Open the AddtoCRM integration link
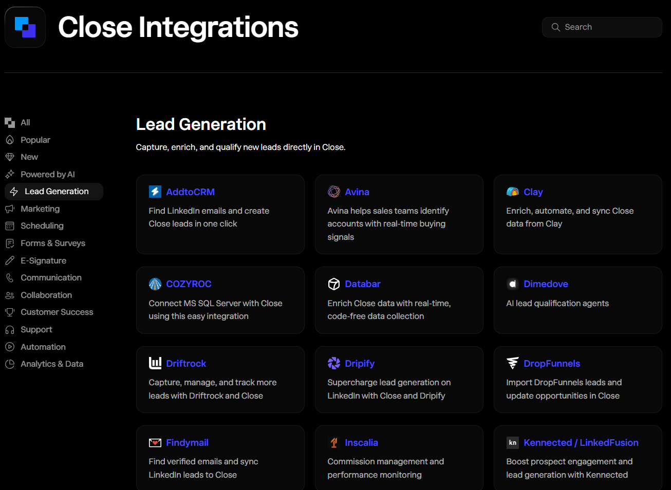This screenshot has height=490, width=671. 191,192
